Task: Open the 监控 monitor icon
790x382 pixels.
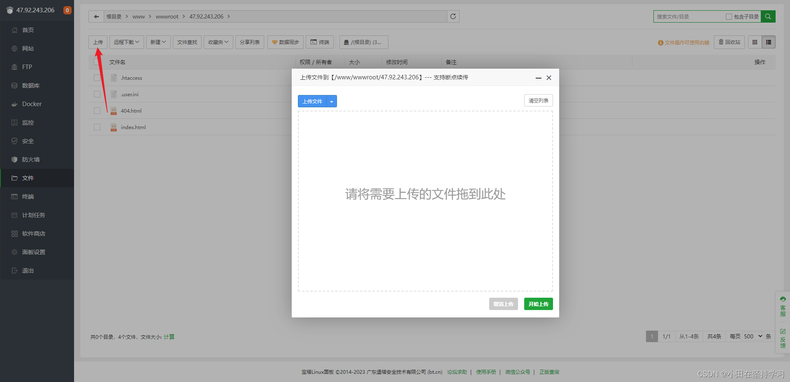Action: [x=14, y=123]
